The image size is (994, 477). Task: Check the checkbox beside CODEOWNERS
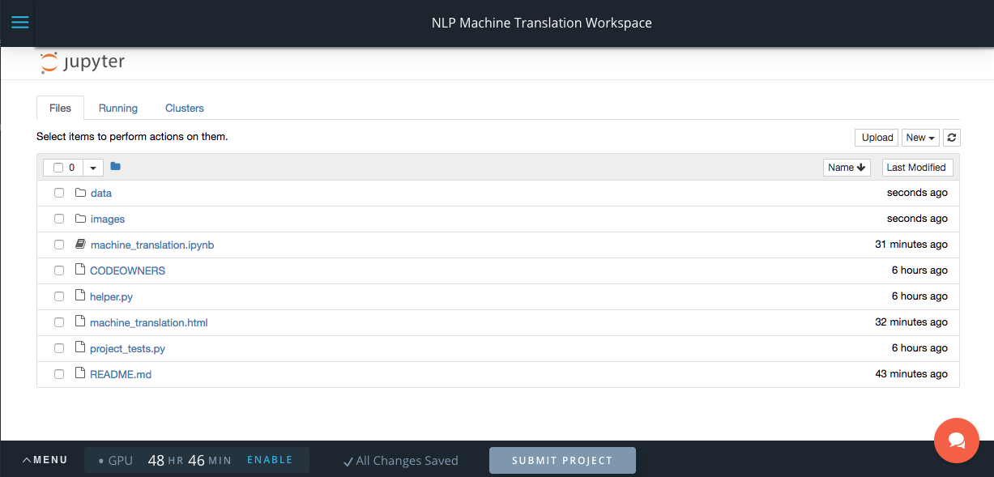point(58,270)
